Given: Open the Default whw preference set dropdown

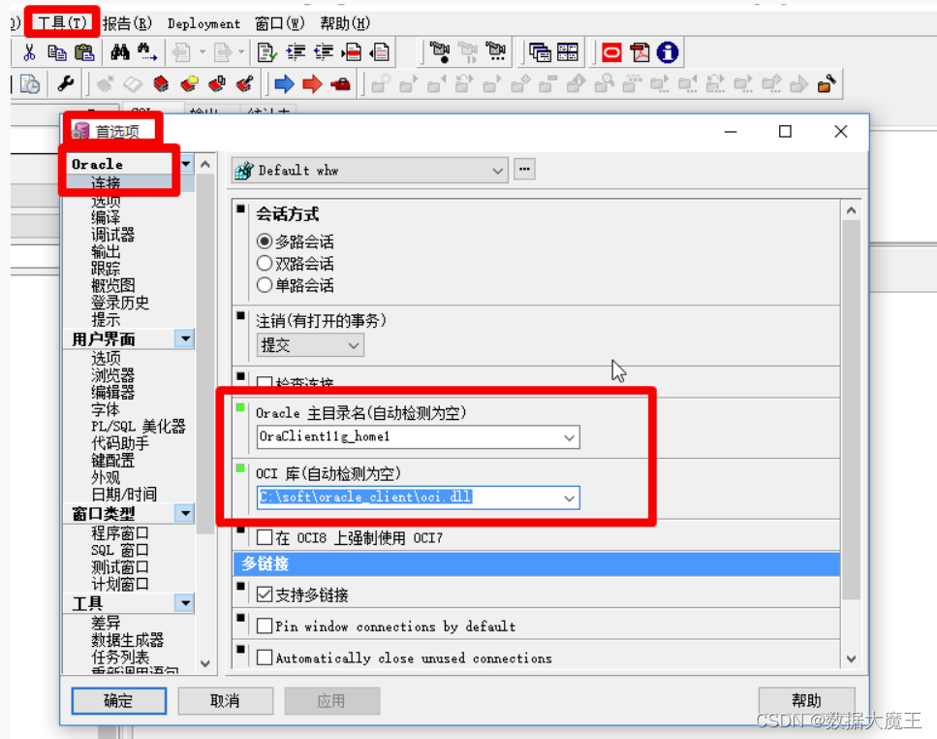Looking at the screenshot, I should coord(497,171).
